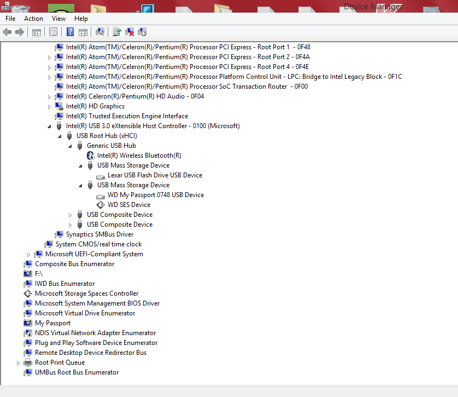Open the Action menu

coord(33,19)
